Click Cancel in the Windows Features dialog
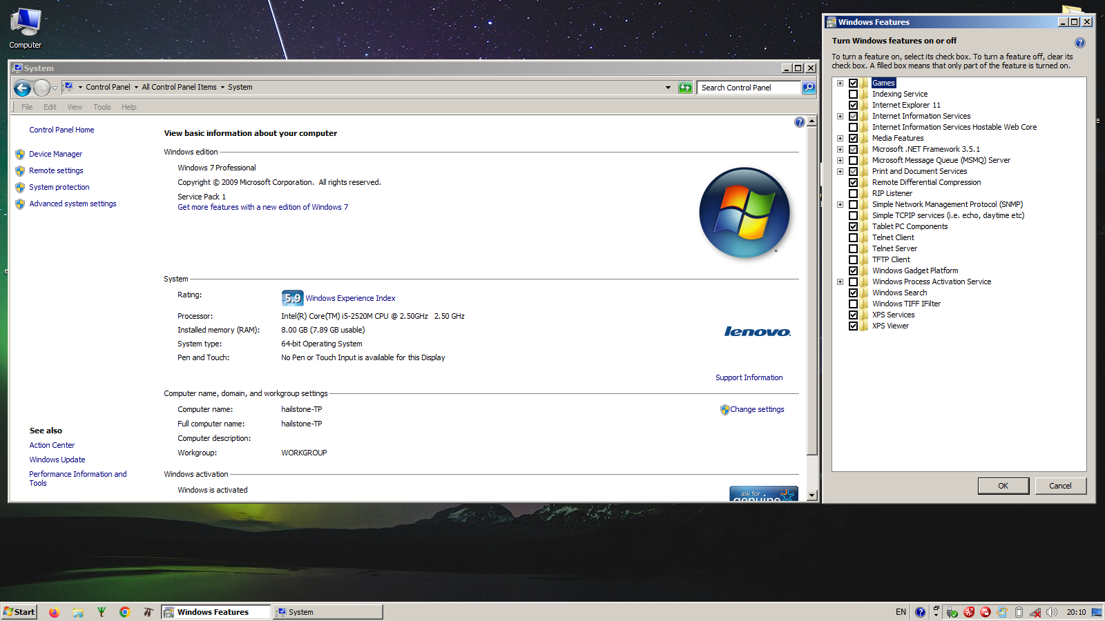This screenshot has height=621, width=1105. (1061, 486)
